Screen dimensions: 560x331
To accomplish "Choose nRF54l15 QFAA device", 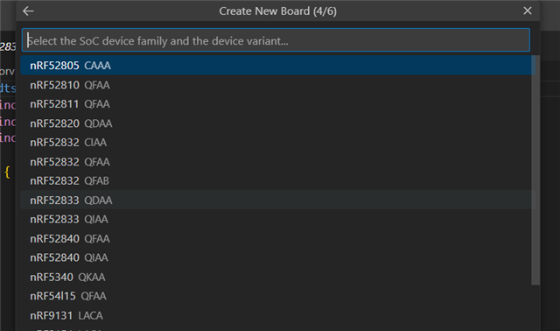I will coord(277,296).
